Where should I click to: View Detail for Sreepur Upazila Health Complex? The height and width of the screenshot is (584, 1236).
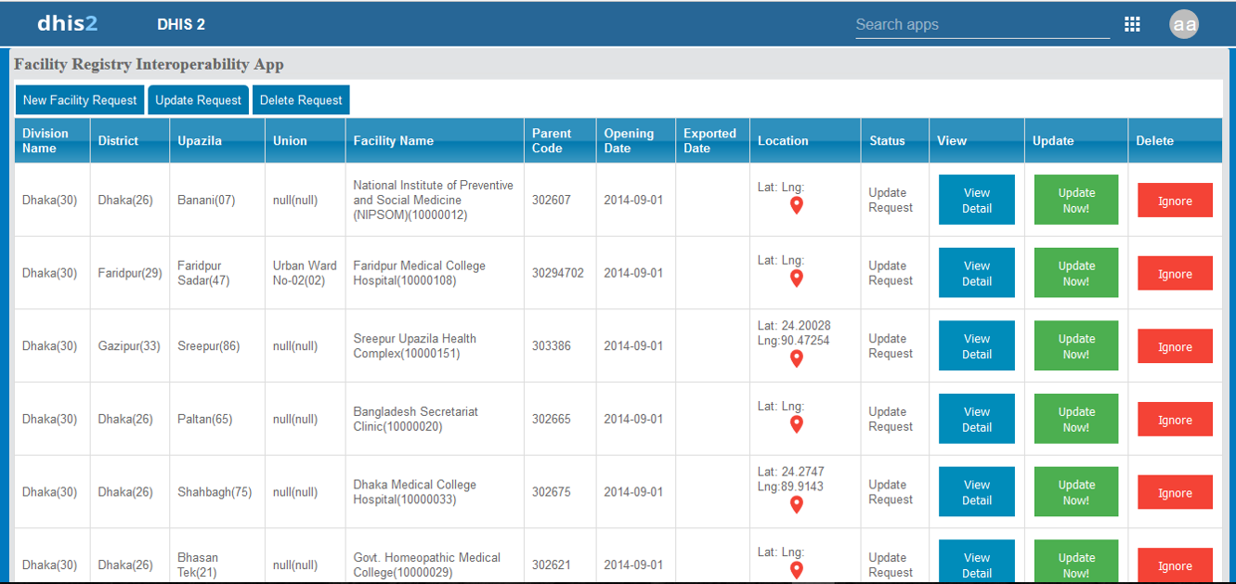tap(976, 345)
